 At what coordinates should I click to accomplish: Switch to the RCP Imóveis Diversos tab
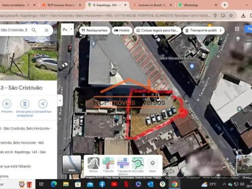(x=61, y=5)
